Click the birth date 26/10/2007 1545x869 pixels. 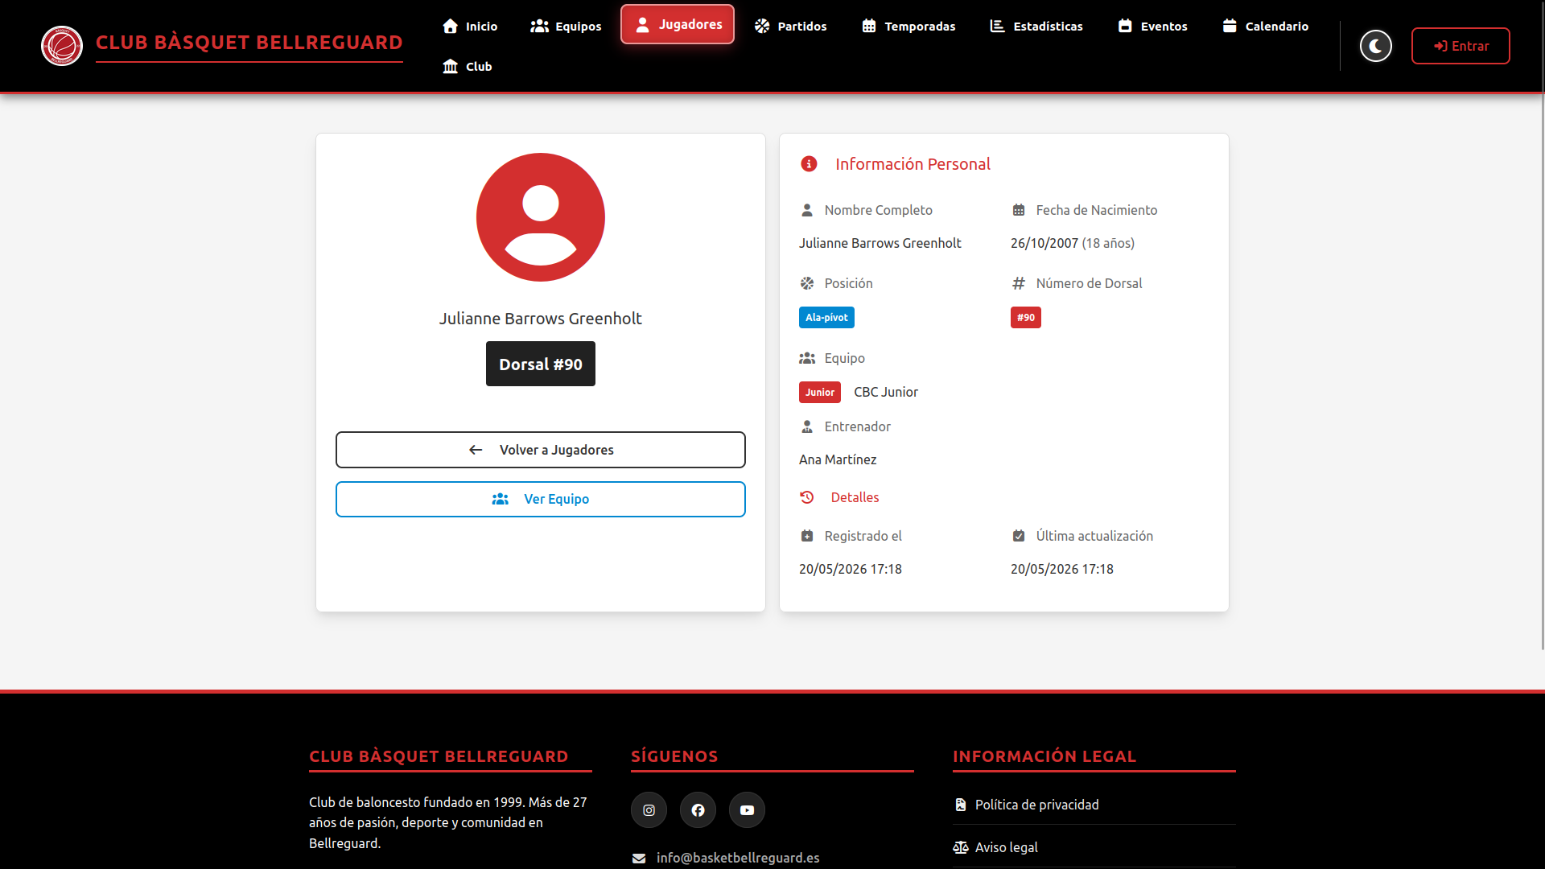click(1044, 243)
